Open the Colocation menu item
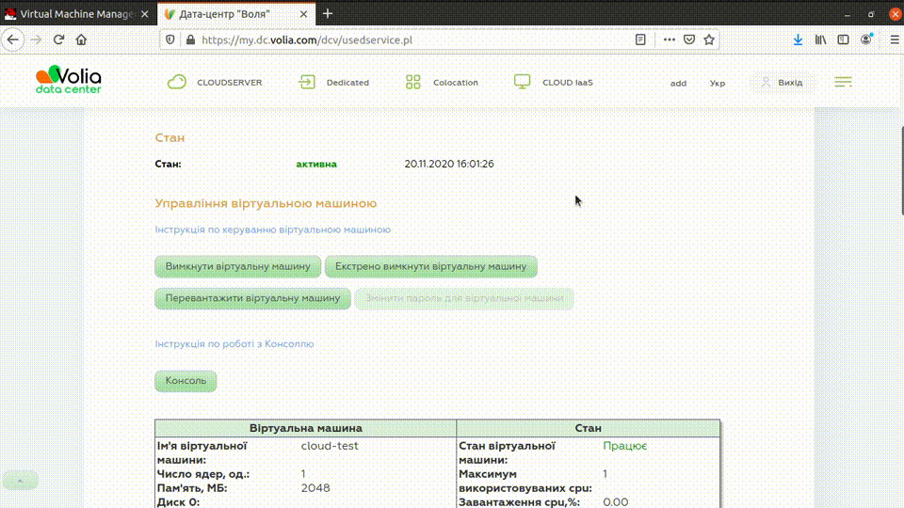904x508 pixels. pyautogui.click(x=442, y=83)
